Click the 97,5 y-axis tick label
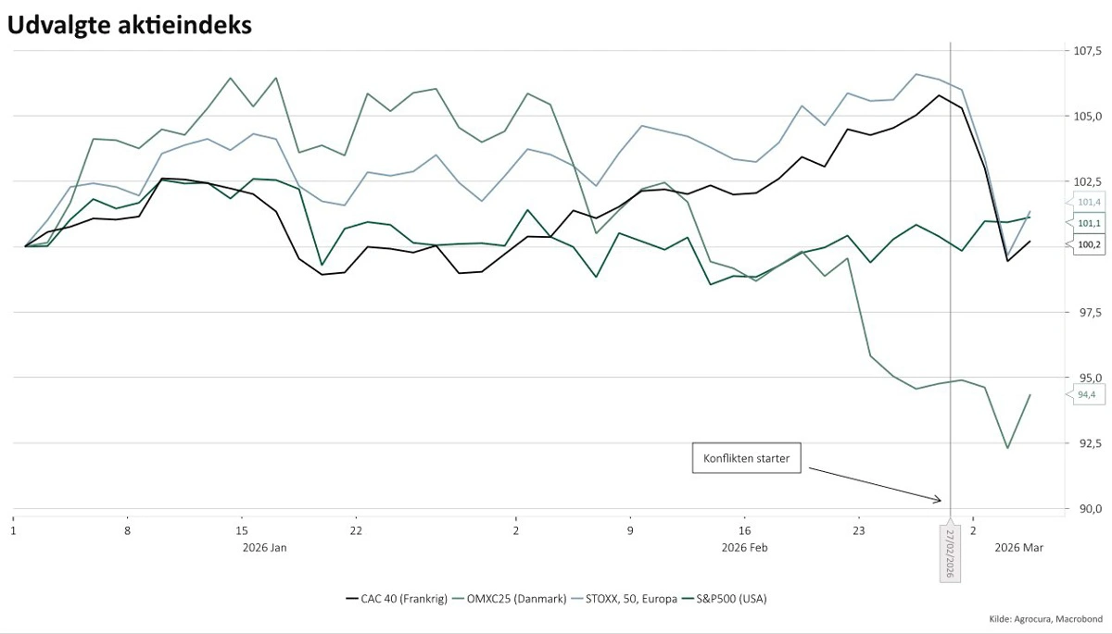This screenshot has height=634, width=1112. (x=1088, y=313)
